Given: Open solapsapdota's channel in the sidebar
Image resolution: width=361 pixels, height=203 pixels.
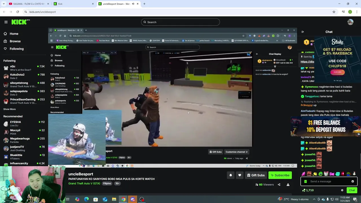Looking at the screenshot, I should click(x=24, y=93).
